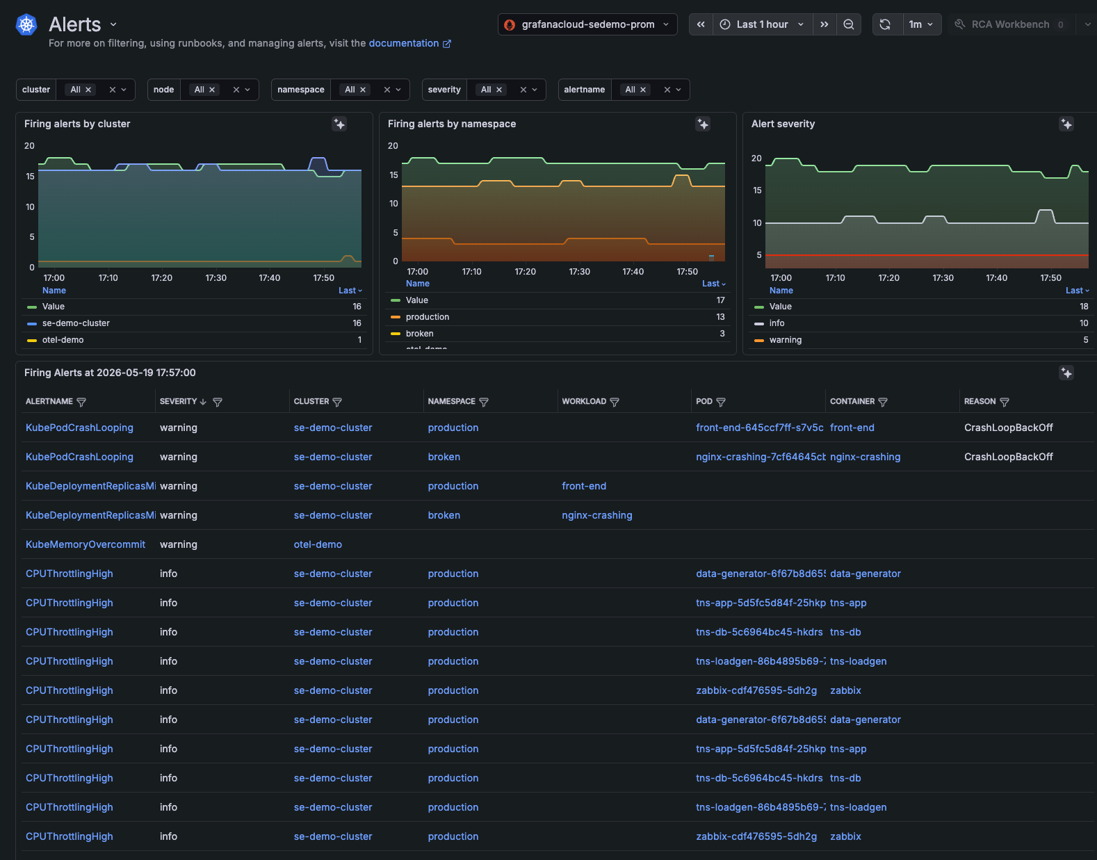This screenshot has width=1097, height=860.
Task: Toggle otel-demo series in cluster legend
Action: pyautogui.click(x=63, y=340)
